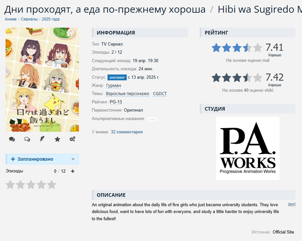This screenshot has width=302, height=241.
Task: Click the PG-13 rating link
Action: pyautogui.click(x=116, y=102)
